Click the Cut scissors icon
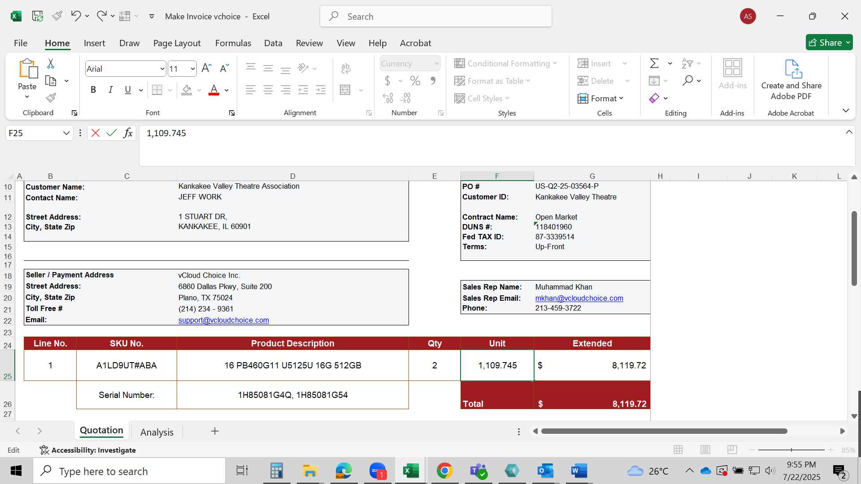The width and height of the screenshot is (861, 484). pos(51,64)
